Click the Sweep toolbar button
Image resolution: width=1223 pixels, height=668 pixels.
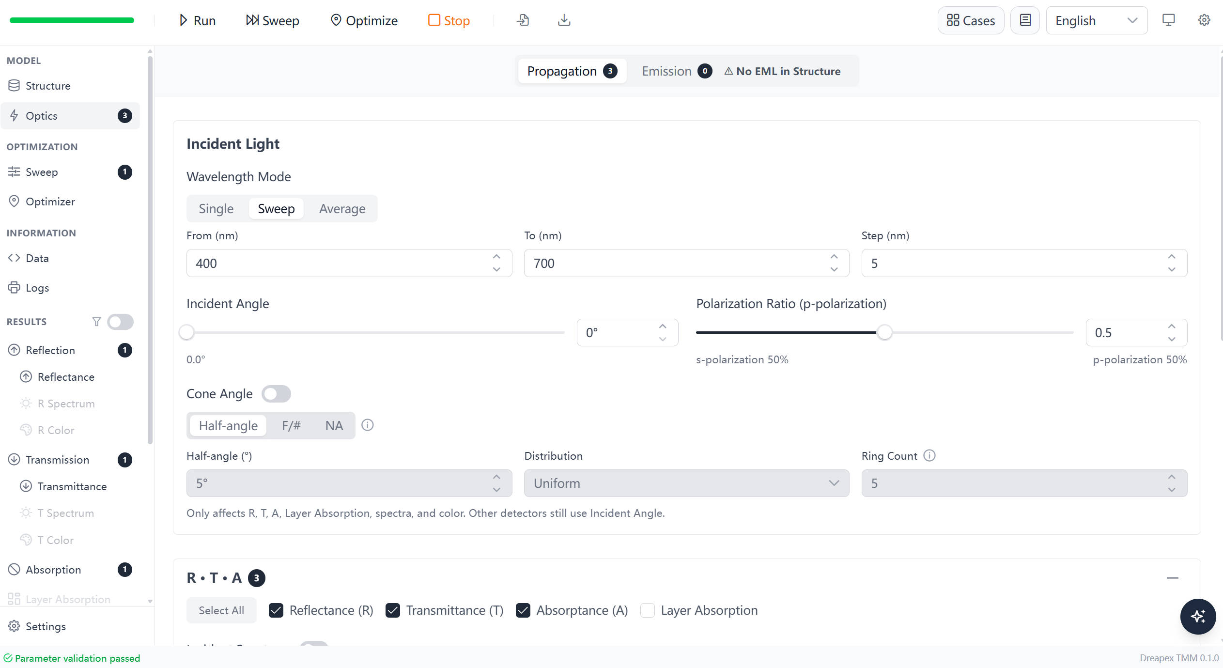coord(273,20)
